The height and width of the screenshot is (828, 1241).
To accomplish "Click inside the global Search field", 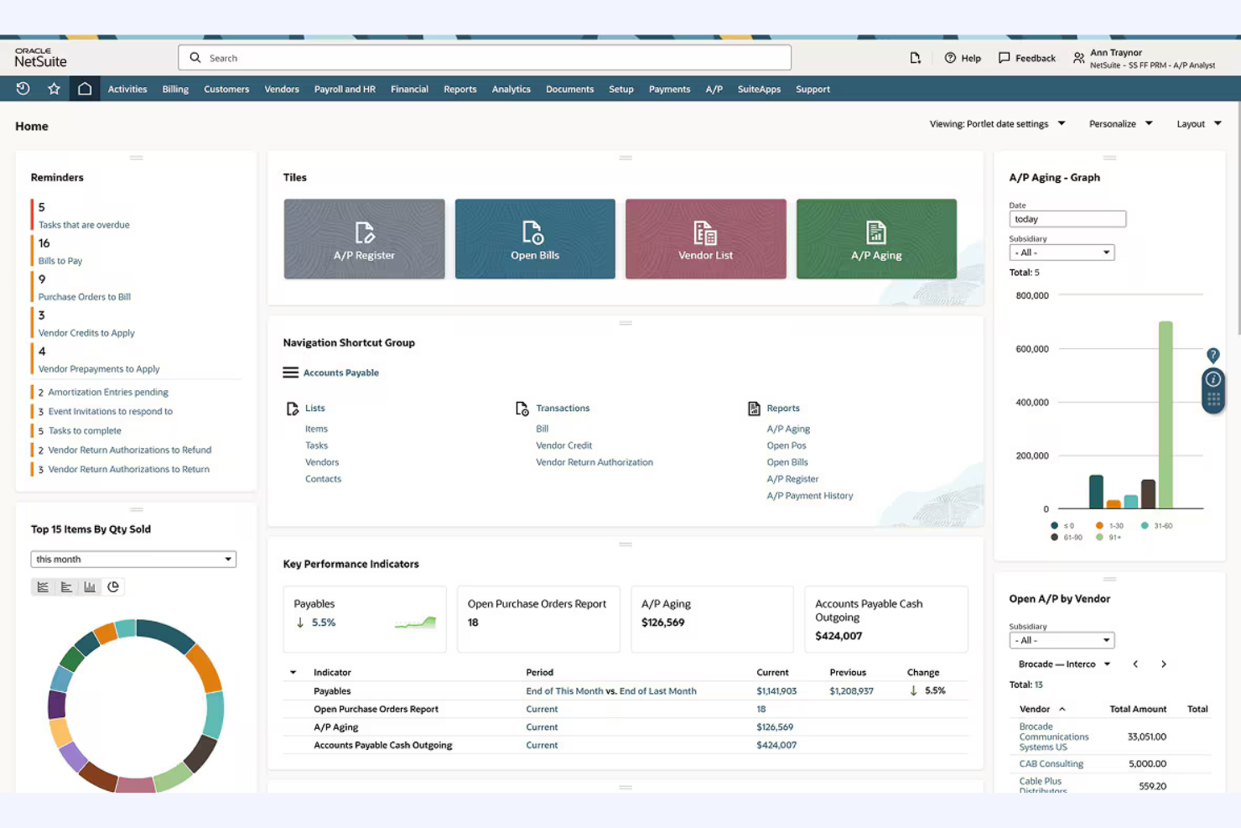I will (x=484, y=57).
